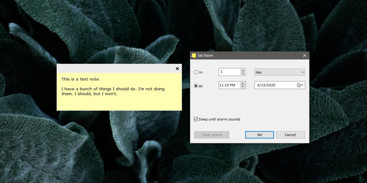
Task: Select the 'at:' radio button
Action: click(x=196, y=86)
